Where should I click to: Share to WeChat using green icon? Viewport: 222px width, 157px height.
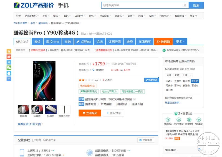9,68
